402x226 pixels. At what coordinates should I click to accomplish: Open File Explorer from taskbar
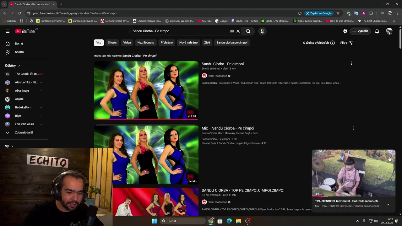tap(238, 221)
